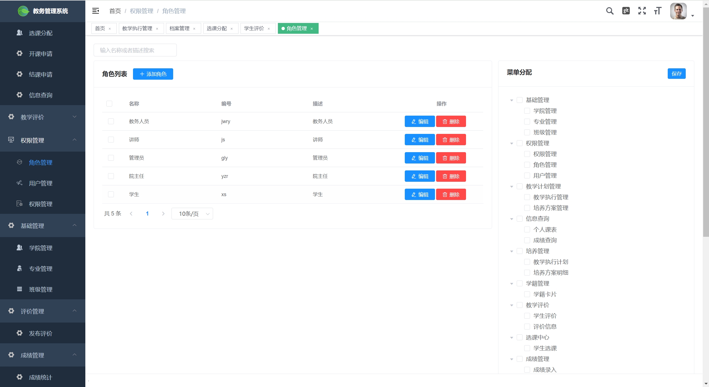Switch to the 教学执行管理 tab
The image size is (709, 387).
137,28
